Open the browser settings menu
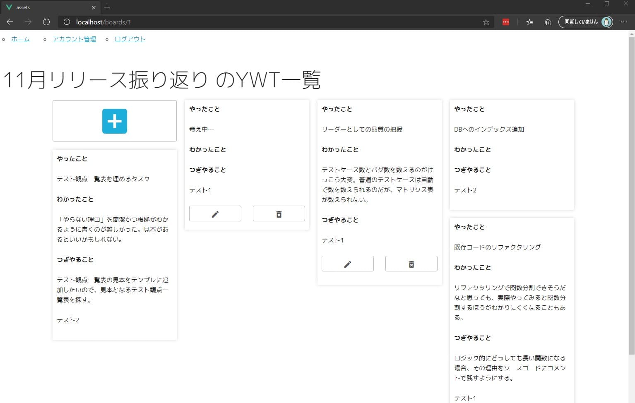635x403 pixels. click(624, 22)
